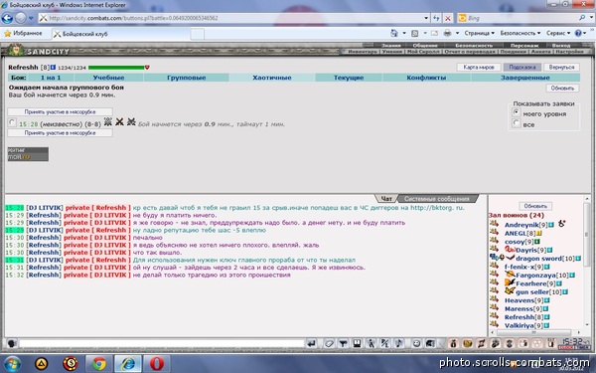Click the music note sound icon
596x373 pixels.
398,344
